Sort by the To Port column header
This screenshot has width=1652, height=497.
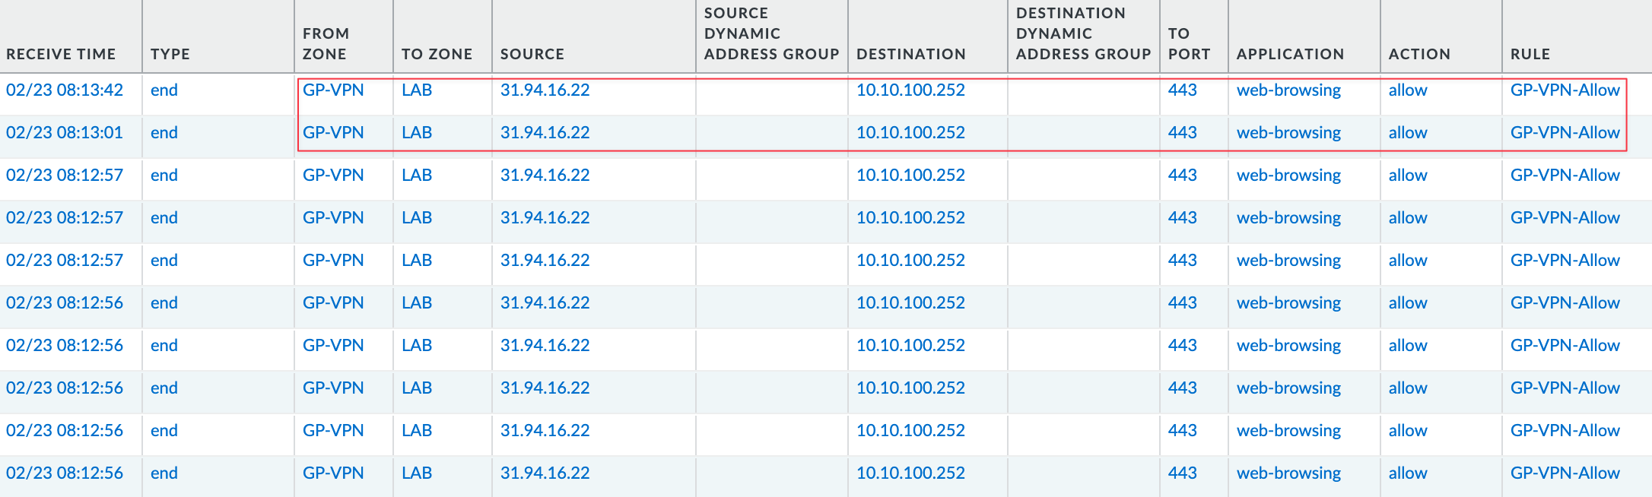pos(1189,44)
